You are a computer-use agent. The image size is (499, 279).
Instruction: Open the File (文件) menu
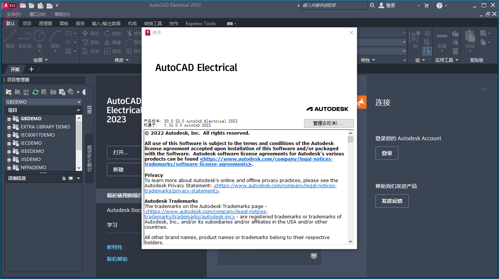pyautogui.click(x=14, y=14)
